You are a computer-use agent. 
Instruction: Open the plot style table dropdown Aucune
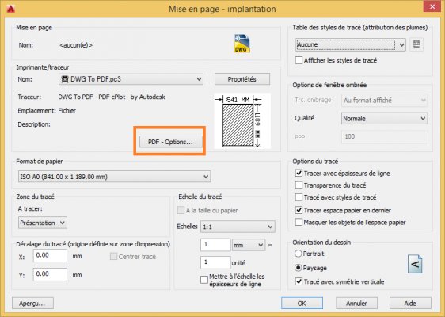[350, 44]
